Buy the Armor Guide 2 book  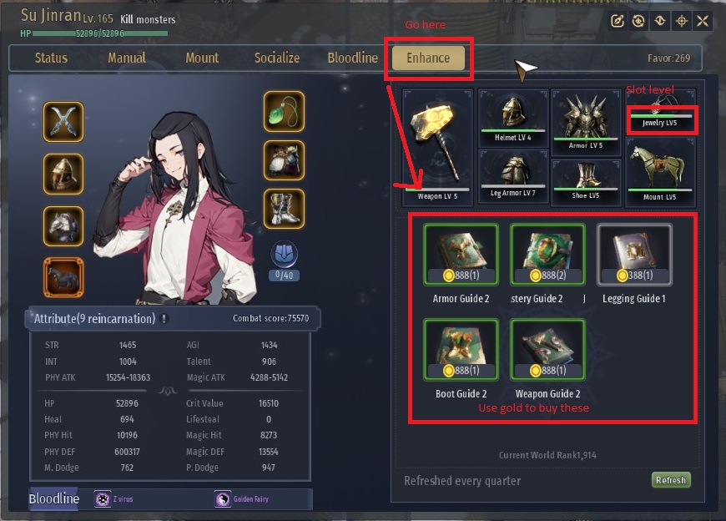pos(461,255)
